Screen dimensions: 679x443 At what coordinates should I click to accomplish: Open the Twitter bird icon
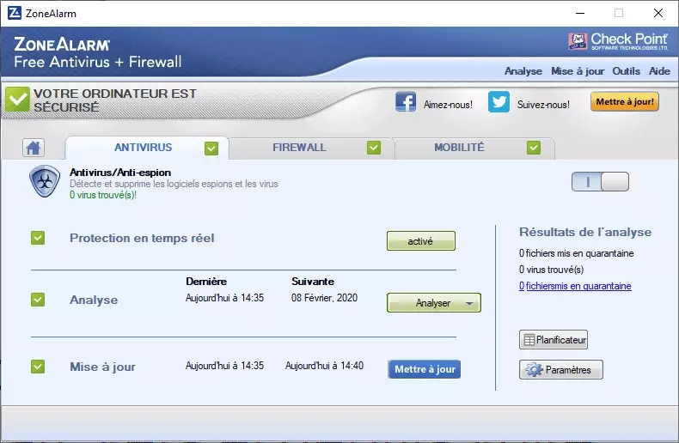point(499,102)
